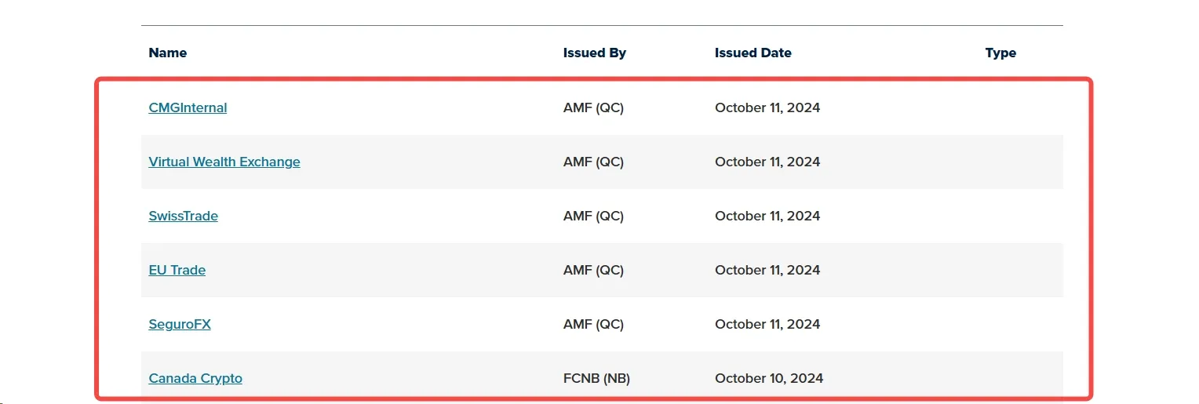1199x404 pixels.
Task: Select the issued date in EU Trade row
Action: point(767,270)
